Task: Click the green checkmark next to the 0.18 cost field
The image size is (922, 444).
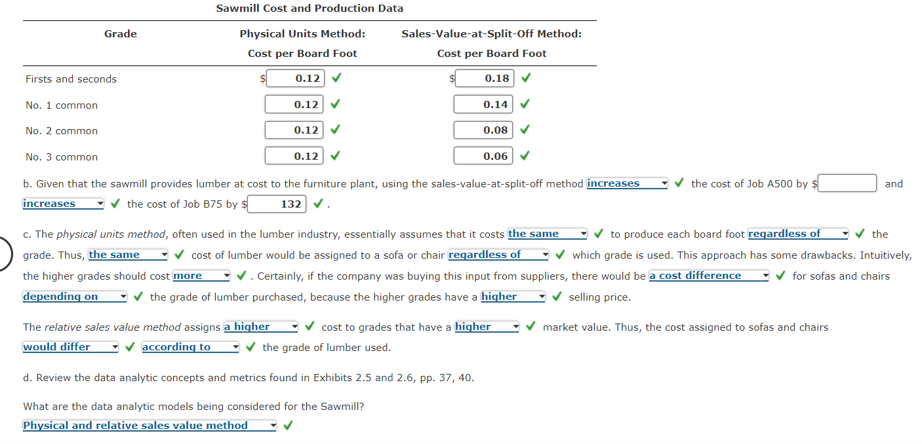Action: 525,79
